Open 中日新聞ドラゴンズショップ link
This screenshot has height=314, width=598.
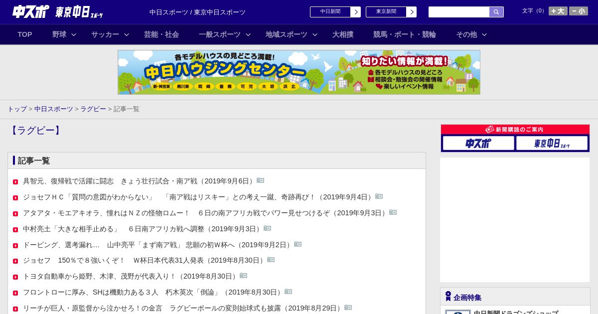point(516,312)
